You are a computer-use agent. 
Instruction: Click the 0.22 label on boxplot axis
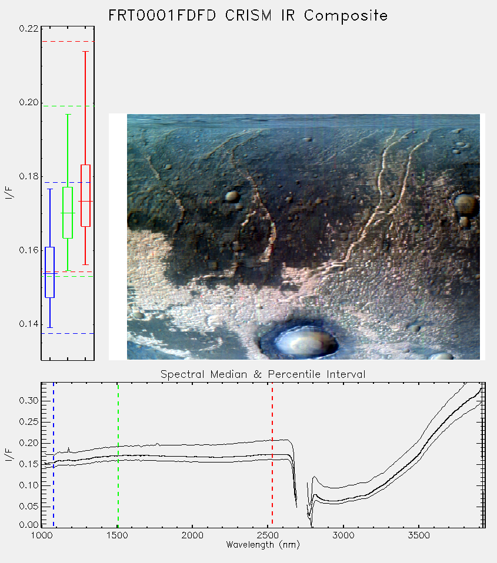(x=29, y=28)
